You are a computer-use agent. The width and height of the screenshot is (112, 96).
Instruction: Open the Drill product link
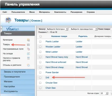[x=47, y=78]
